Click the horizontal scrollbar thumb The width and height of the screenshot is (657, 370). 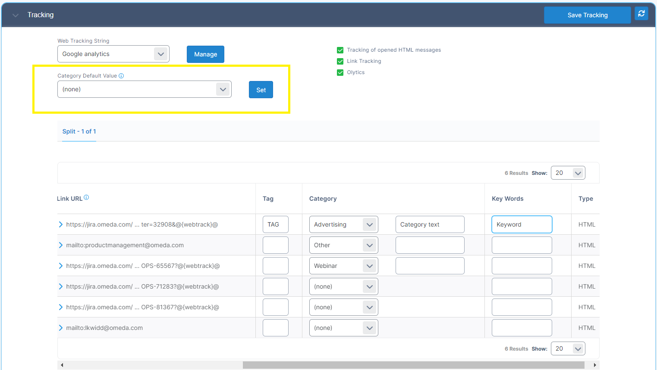point(413,365)
